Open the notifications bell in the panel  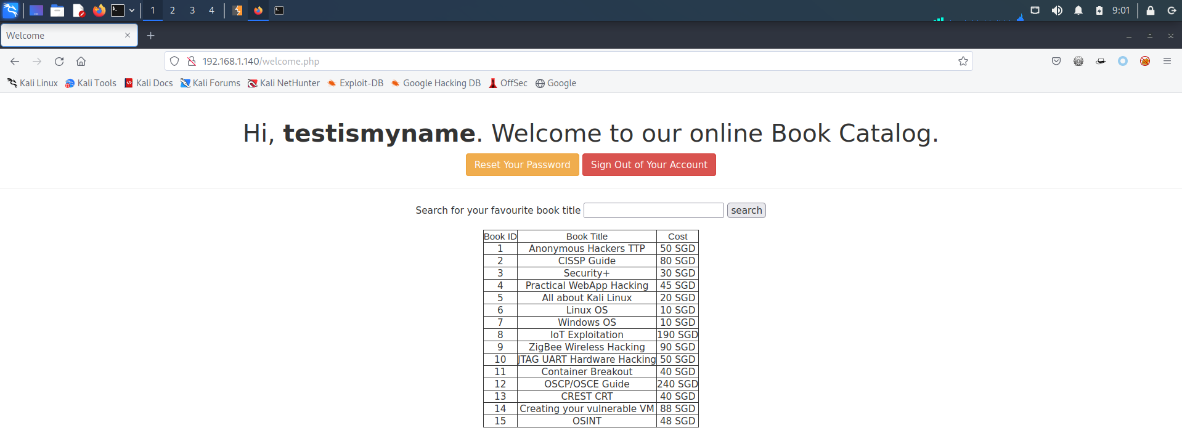coord(1078,10)
